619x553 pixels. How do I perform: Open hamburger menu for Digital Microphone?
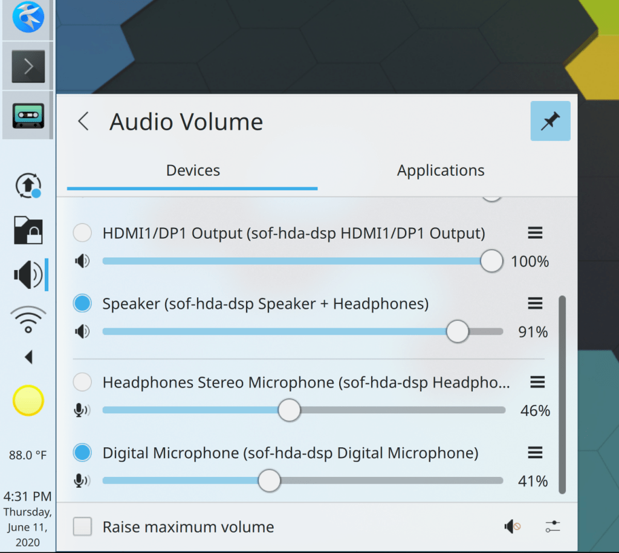pos(535,452)
